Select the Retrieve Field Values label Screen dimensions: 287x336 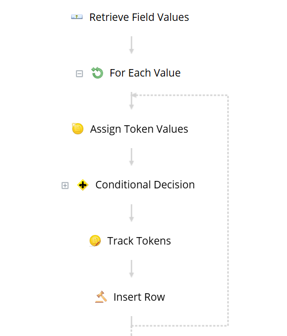pos(139,17)
